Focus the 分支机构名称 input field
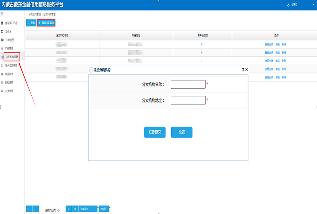This screenshot has width=317, height=214. [x=188, y=84]
